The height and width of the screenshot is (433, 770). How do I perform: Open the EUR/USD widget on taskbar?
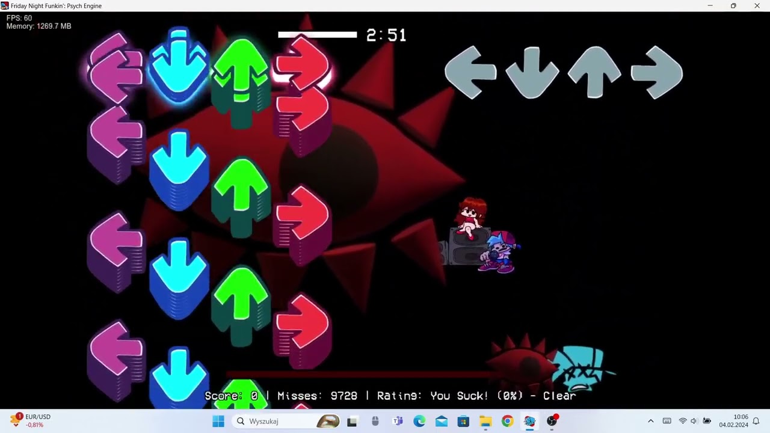(x=31, y=420)
